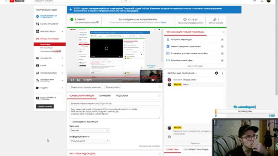Click the Video Manager sidebar icon

pyautogui.click(x=37, y=31)
